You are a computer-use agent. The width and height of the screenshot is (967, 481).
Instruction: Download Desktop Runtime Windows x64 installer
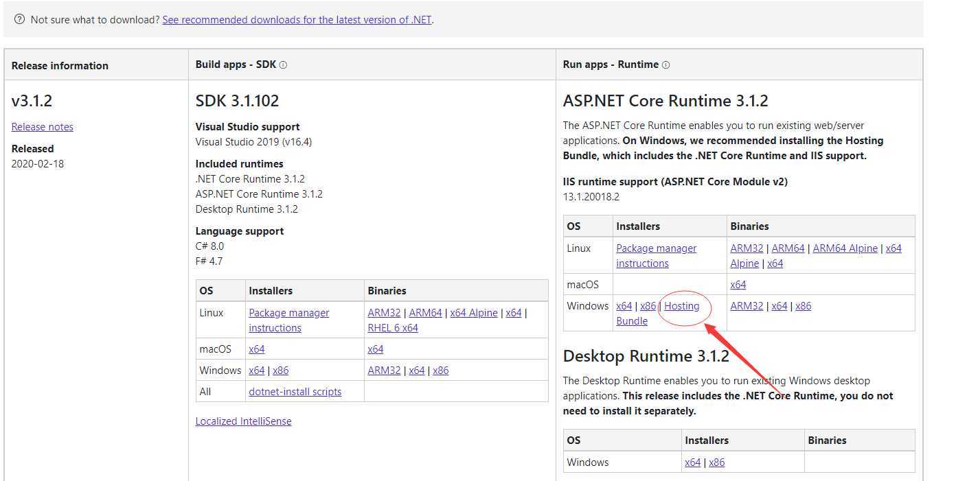click(x=693, y=462)
